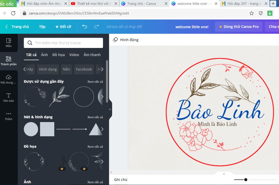Show more Nét & hình dạng shapes arrow
Screen dimensions: 279x185
(102, 129)
